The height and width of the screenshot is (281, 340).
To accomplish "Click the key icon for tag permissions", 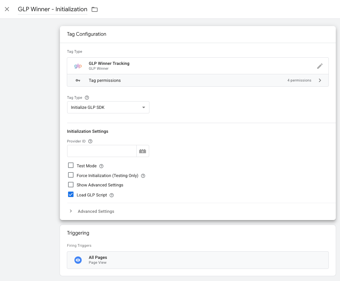I will point(78,81).
